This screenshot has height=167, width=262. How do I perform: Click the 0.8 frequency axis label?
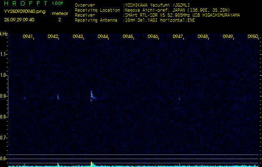[3, 117]
